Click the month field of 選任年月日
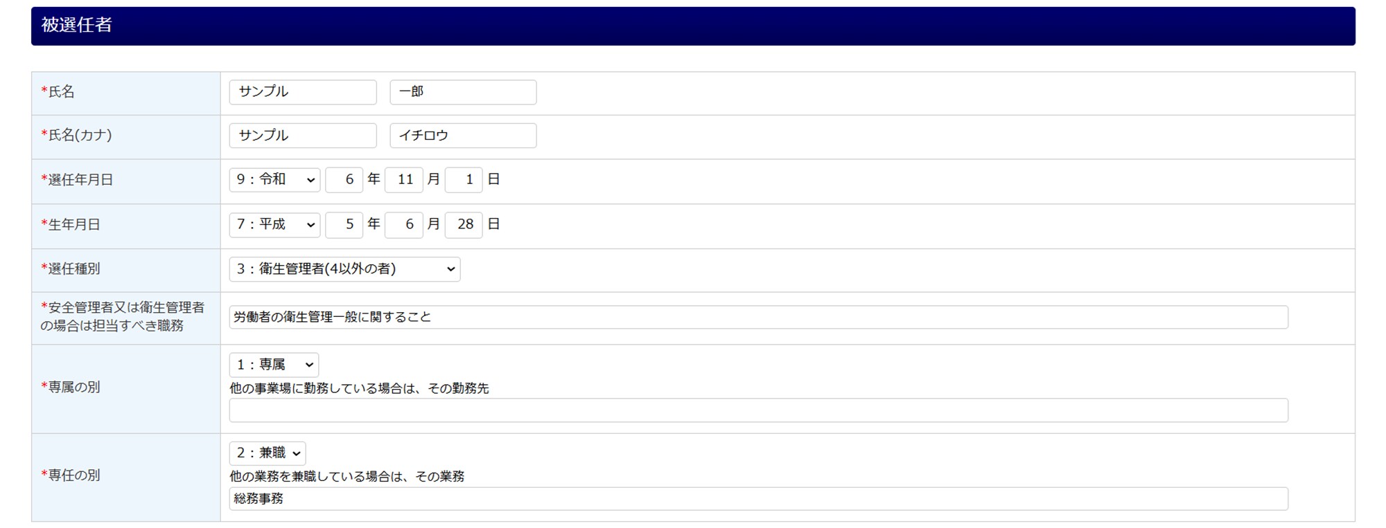Screen dimensions: 1386x528 click(x=403, y=180)
